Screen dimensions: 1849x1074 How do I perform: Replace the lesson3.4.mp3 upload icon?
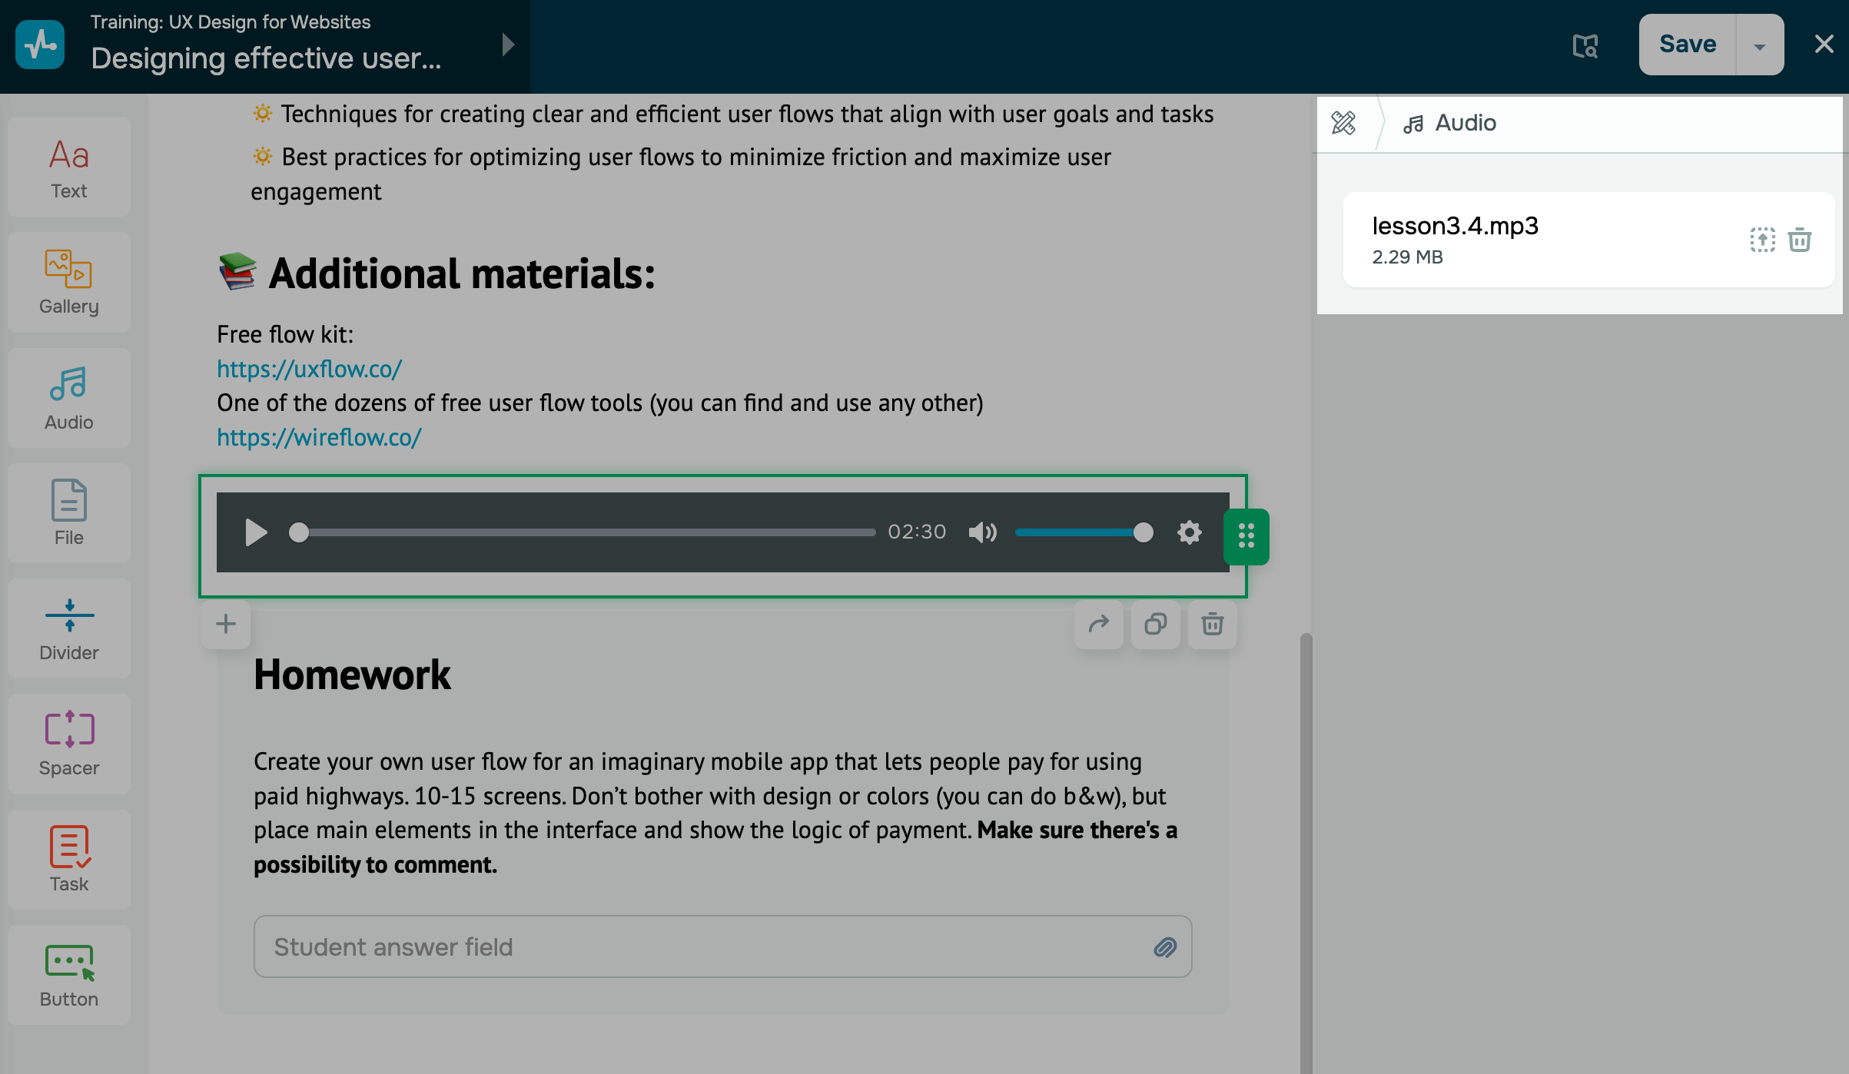[x=1762, y=240]
